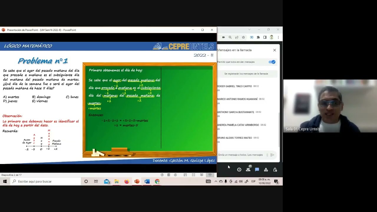The image size is (377, 212).
Task: Show hidden system tray icons chevron
Action: 216,181
